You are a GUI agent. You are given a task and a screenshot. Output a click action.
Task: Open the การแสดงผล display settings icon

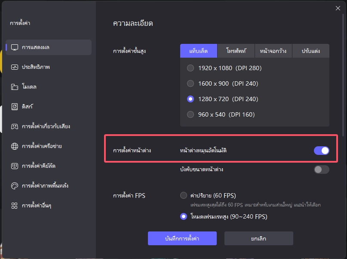pos(15,47)
